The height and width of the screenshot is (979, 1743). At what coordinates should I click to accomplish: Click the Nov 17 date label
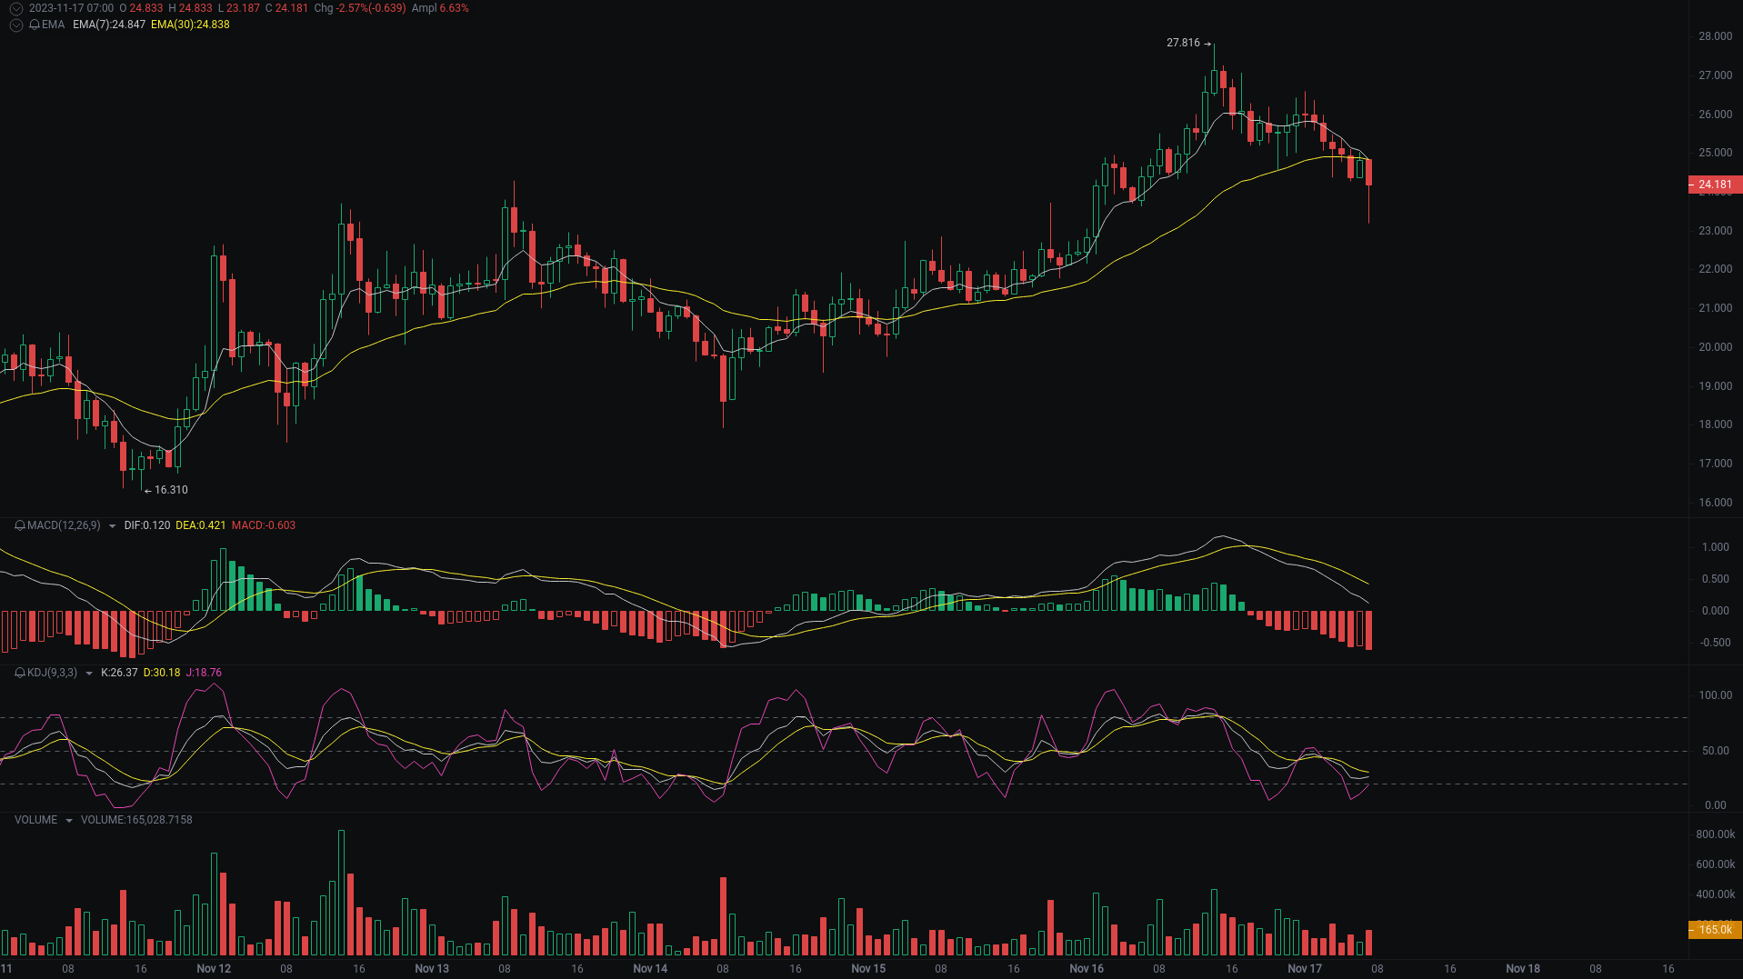coord(1305,969)
